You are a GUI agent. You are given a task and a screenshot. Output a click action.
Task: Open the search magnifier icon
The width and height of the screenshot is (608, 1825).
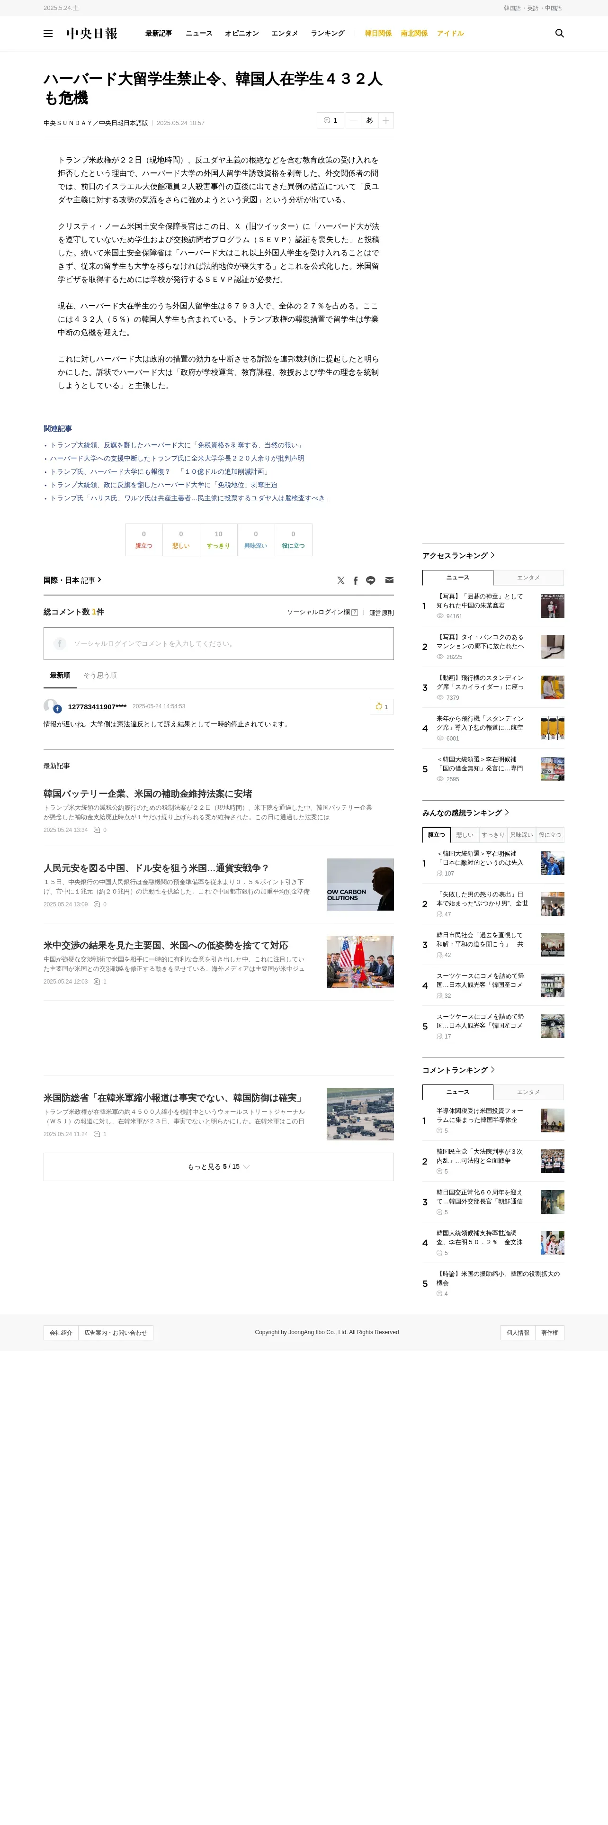[x=559, y=33]
